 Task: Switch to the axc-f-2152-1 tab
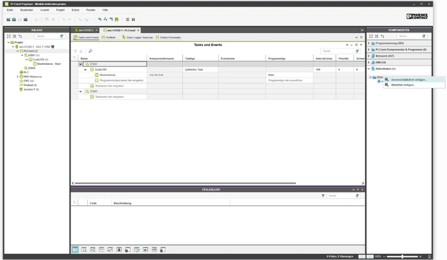86,30
